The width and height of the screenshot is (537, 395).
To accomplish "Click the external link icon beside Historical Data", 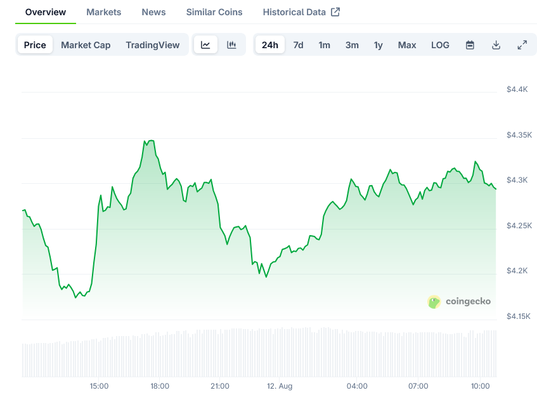I will point(335,12).
